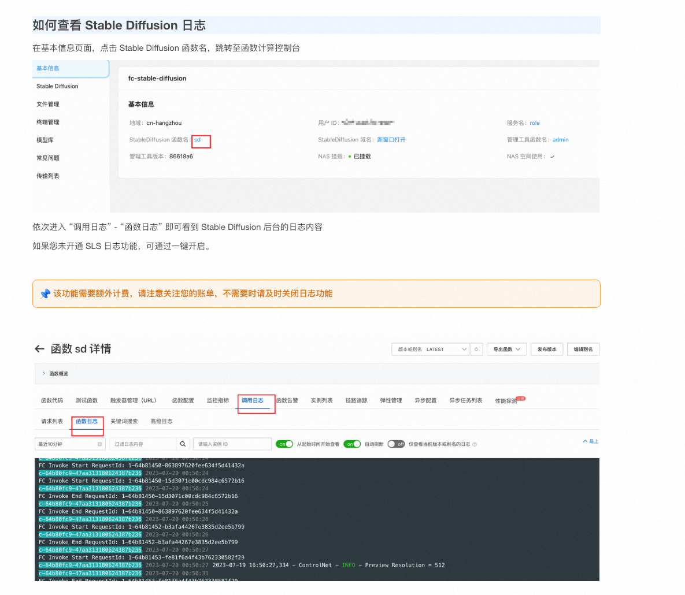Viewport: 685px width, 595px height.
Task: Click the 编辑别名 button
Action: coord(583,349)
